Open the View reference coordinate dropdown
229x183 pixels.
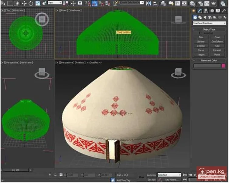coord(55,3)
